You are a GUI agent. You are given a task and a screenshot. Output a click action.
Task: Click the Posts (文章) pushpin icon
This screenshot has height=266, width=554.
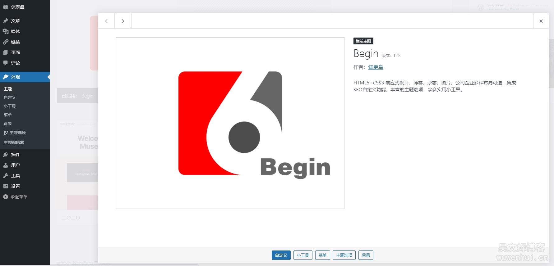coord(6,21)
